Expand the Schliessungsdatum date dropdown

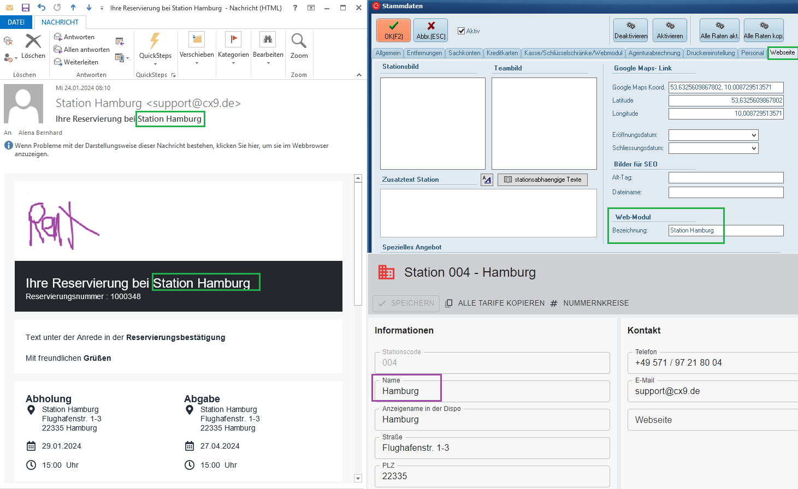(754, 148)
